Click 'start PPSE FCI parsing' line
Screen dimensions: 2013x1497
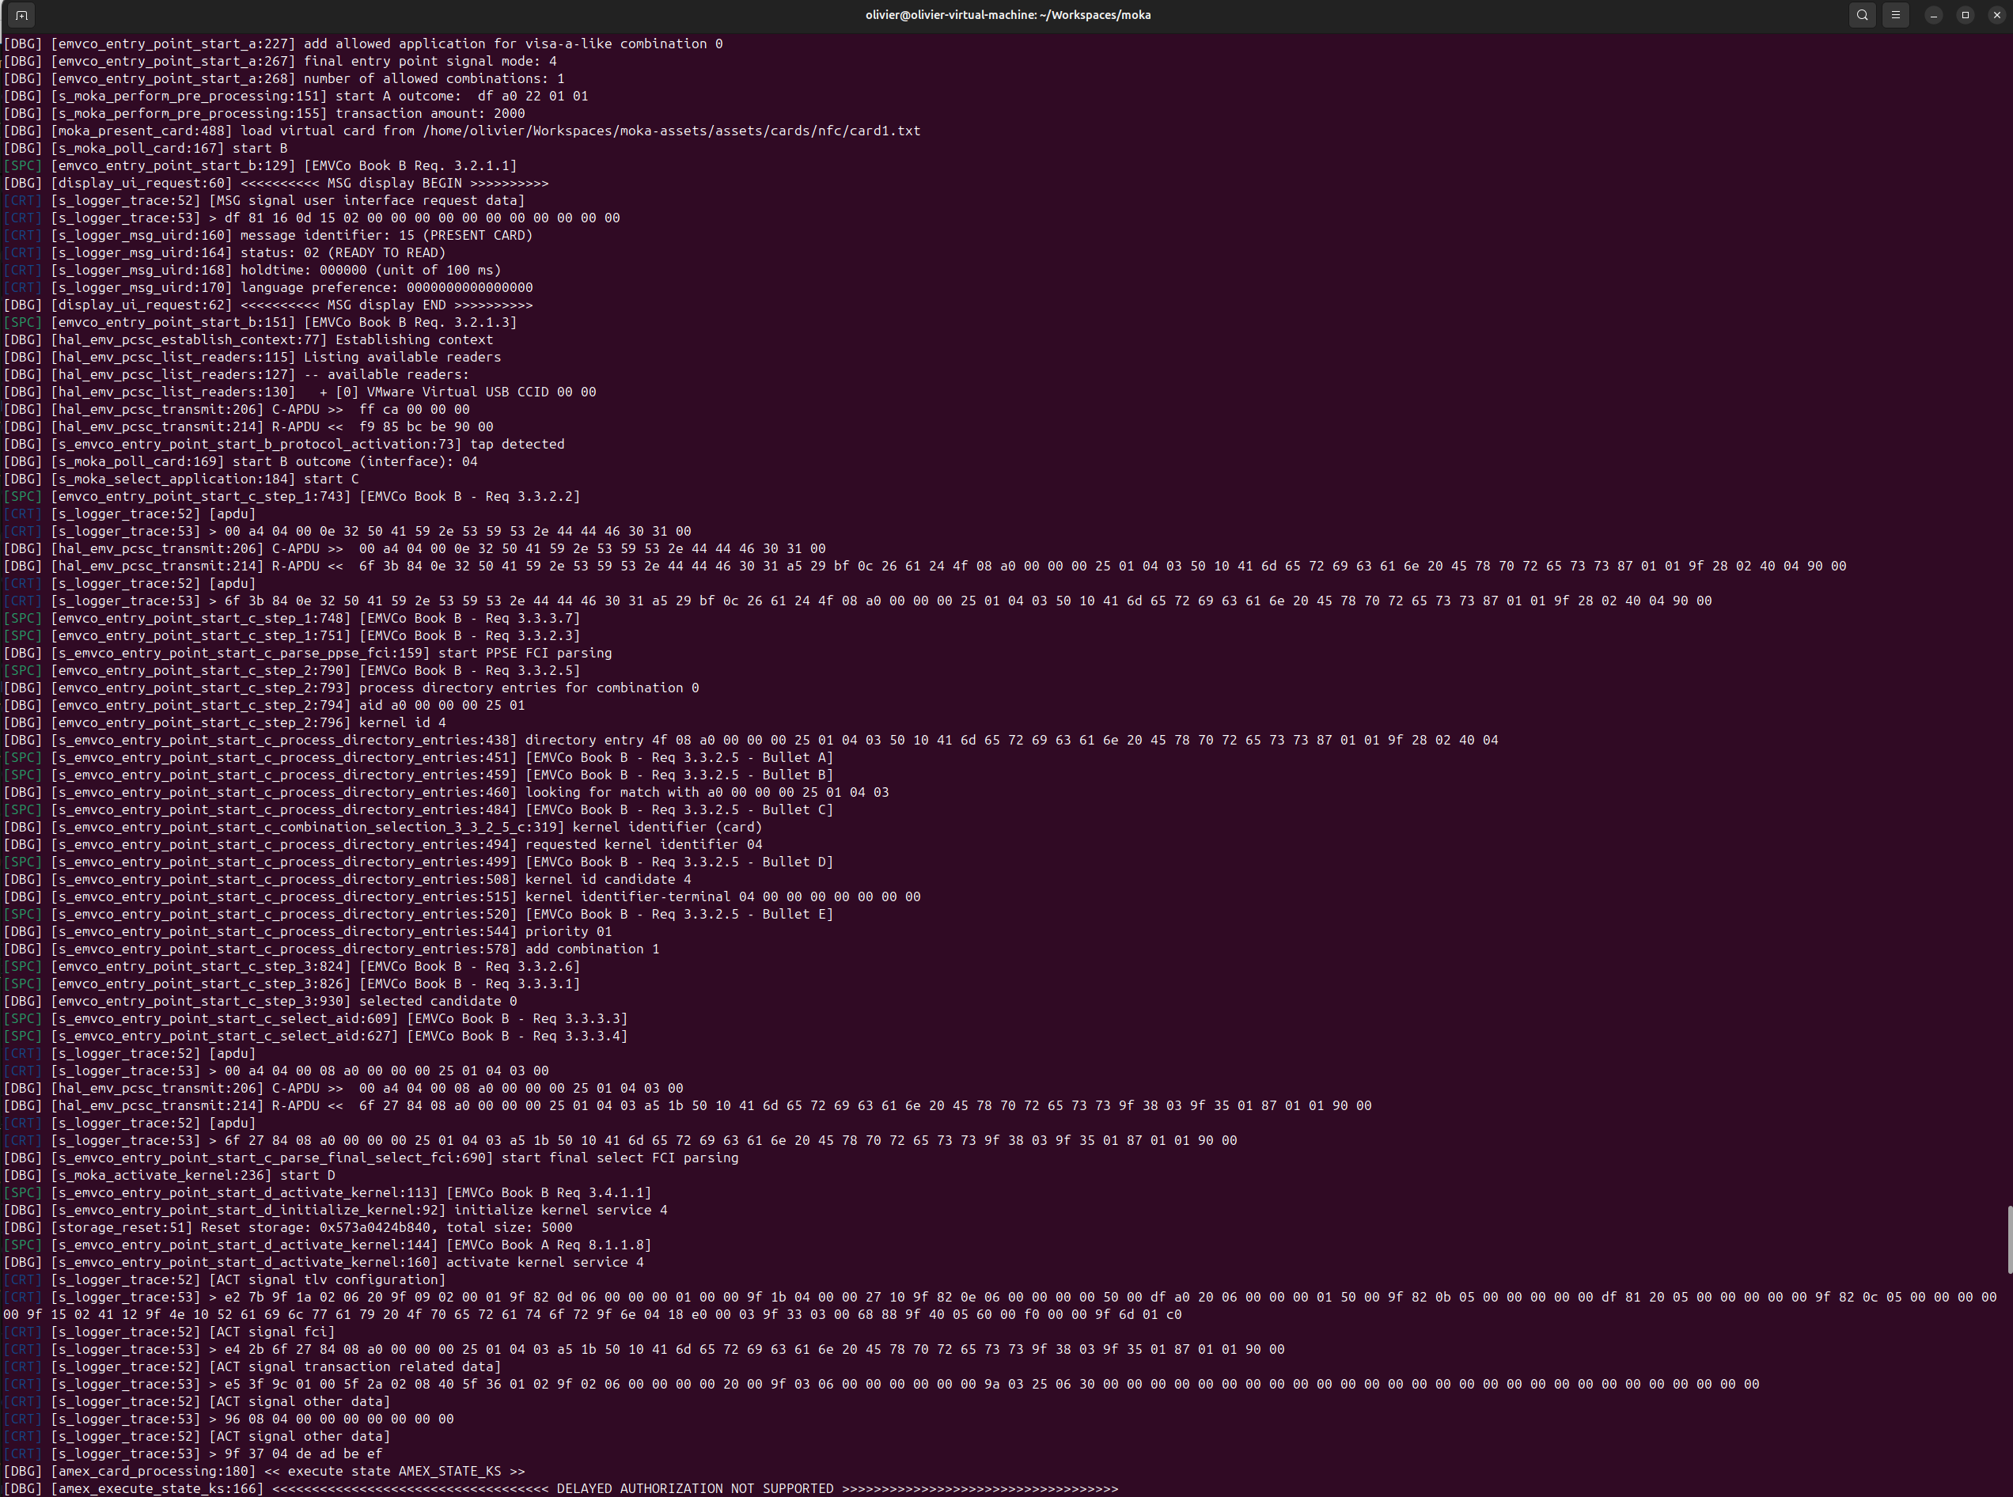click(308, 653)
